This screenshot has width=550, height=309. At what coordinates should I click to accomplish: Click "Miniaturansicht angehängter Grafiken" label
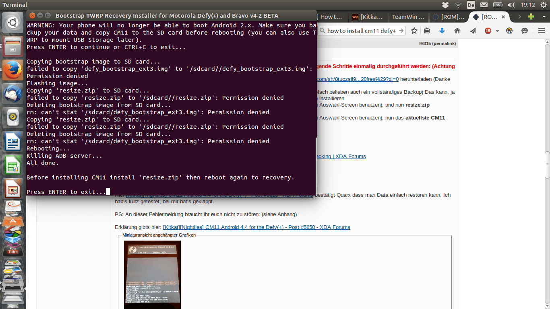click(x=159, y=235)
